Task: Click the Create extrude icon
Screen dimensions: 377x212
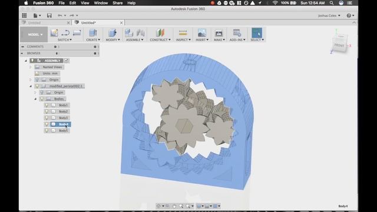Action: (x=93, y=33)
